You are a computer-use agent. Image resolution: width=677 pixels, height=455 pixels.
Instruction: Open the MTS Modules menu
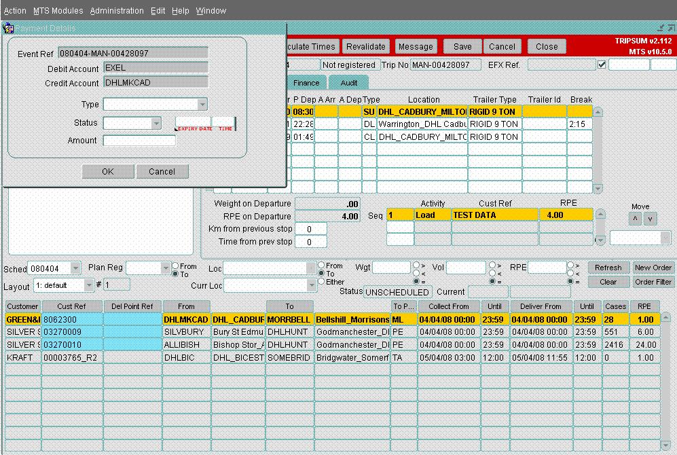point(58,11)
